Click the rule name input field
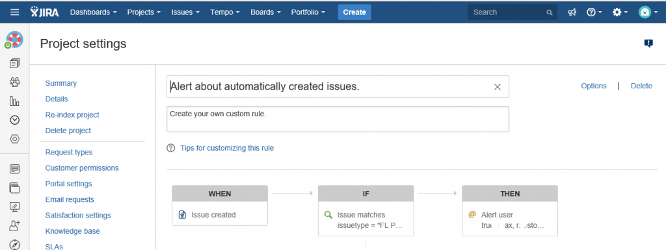 point(338,86)
